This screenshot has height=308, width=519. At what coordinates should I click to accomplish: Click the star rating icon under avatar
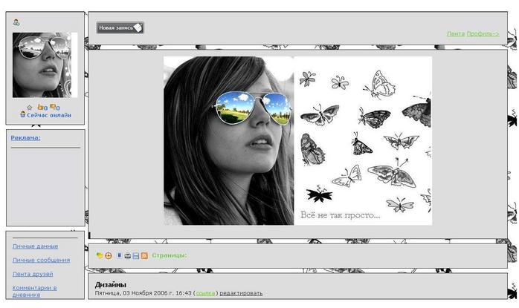pyautogui.click(x=30, y=108)
